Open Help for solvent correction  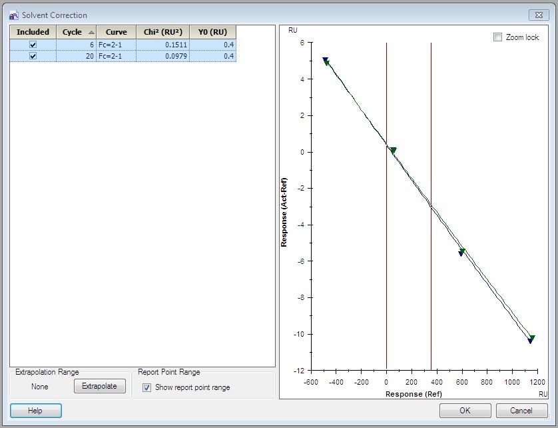(x=35, y=411)
